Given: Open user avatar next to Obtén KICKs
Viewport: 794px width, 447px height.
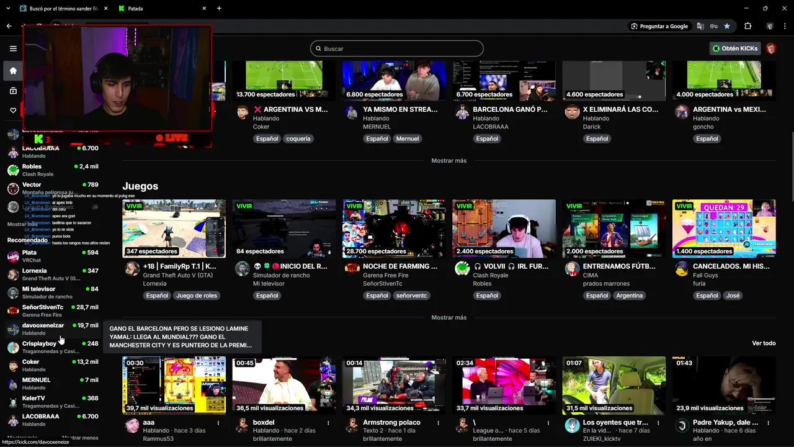Looking at the screenshot, I should click(x=771, y=48).
